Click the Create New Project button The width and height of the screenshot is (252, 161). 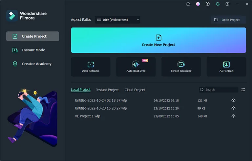tap(158, 40)
